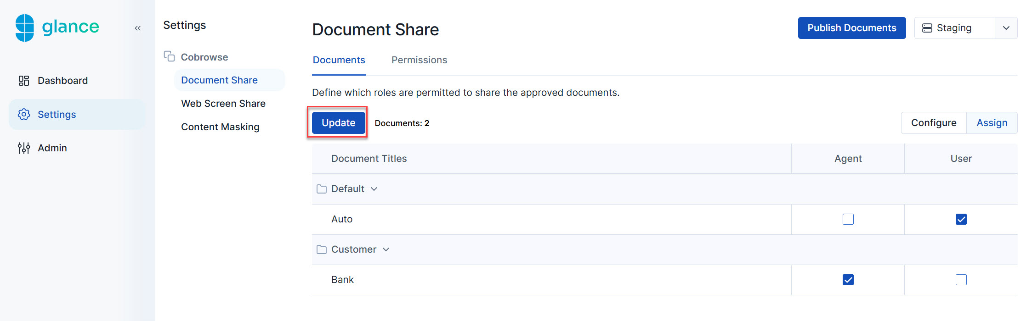
Task: Click the Dashboard grid icon
Action: [23, 81]
